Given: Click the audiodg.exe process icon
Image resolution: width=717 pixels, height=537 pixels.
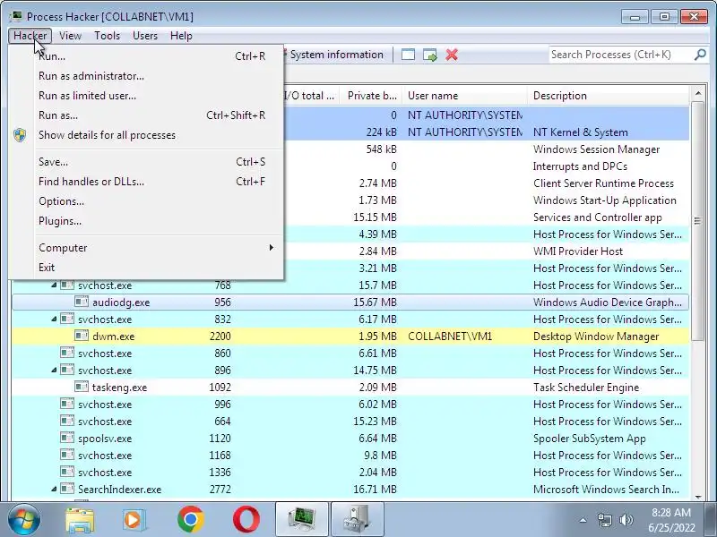Looking at the screenshot, I should 82,302.
